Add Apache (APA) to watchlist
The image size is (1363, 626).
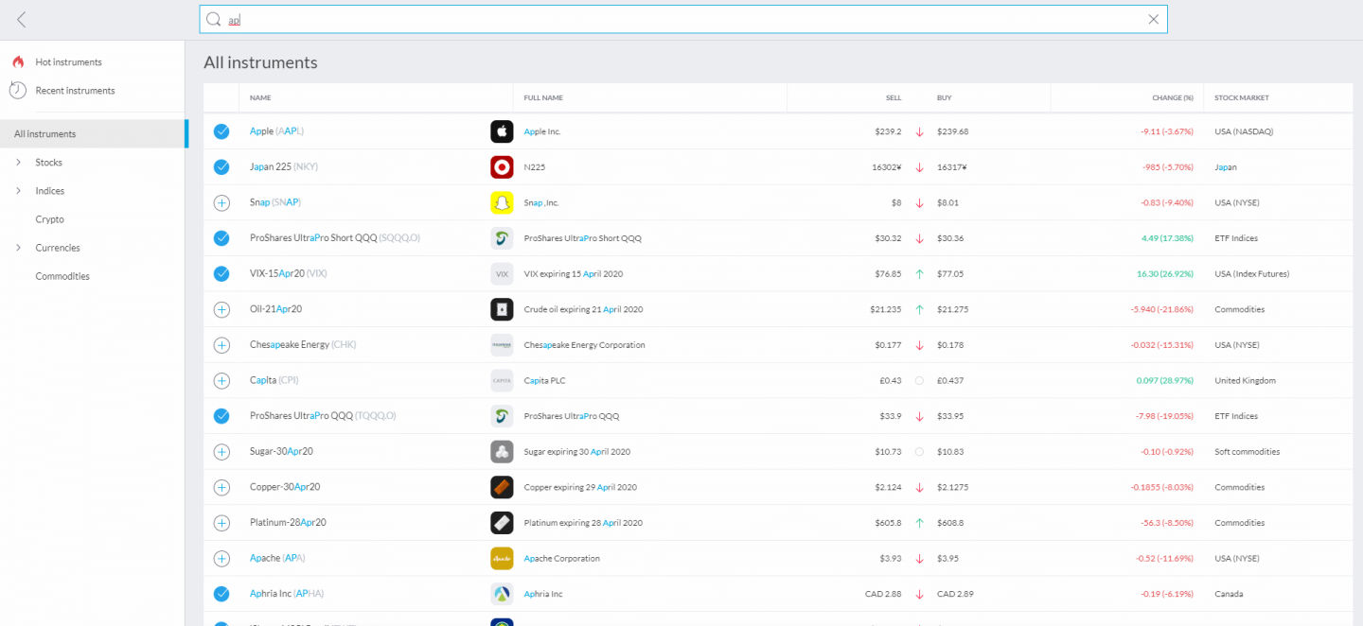[x=221, y=558]
